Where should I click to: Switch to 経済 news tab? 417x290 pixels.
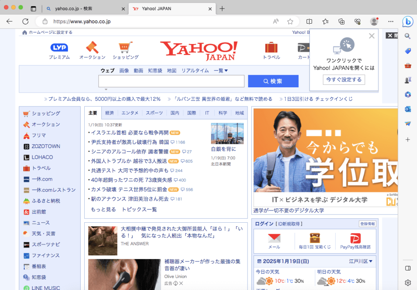(109, 113)
